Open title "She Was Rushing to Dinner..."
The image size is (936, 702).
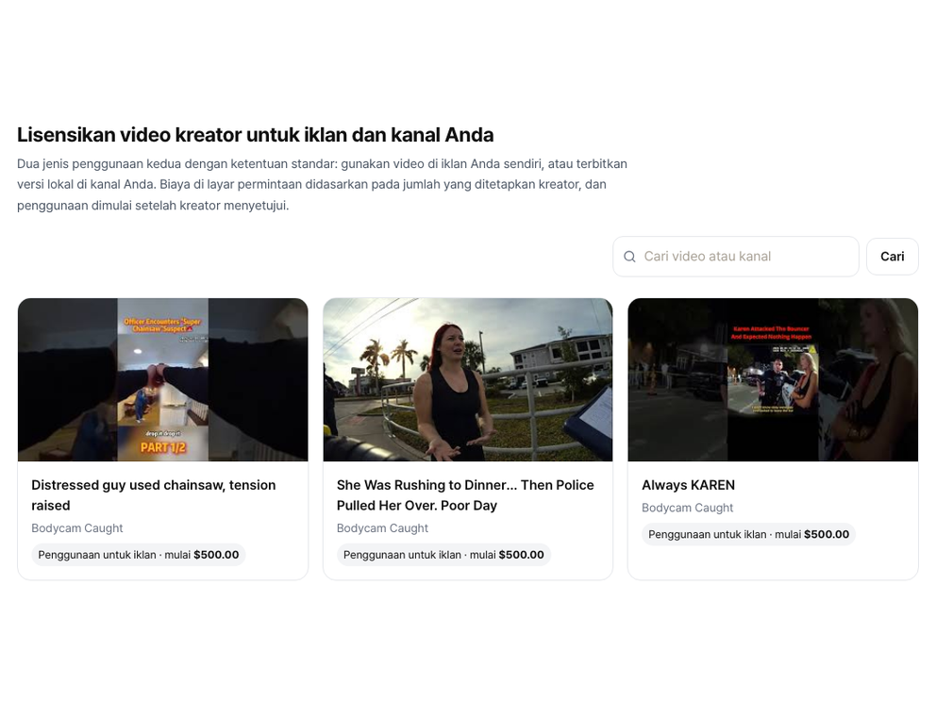pyautogui.click(x=465, y=494)
